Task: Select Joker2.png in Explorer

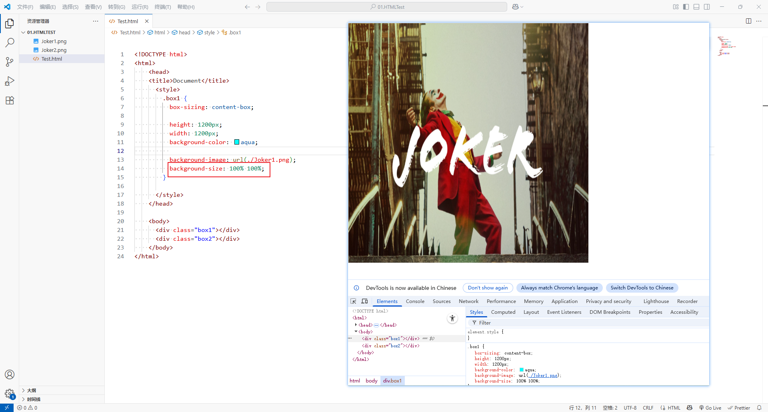Action: click(54, 50)
